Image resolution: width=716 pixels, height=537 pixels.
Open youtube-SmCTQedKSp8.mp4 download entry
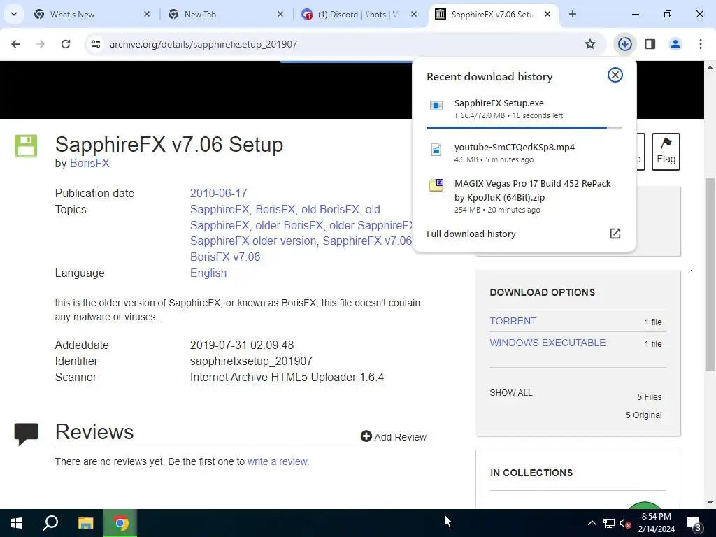[x=524, y=152]
